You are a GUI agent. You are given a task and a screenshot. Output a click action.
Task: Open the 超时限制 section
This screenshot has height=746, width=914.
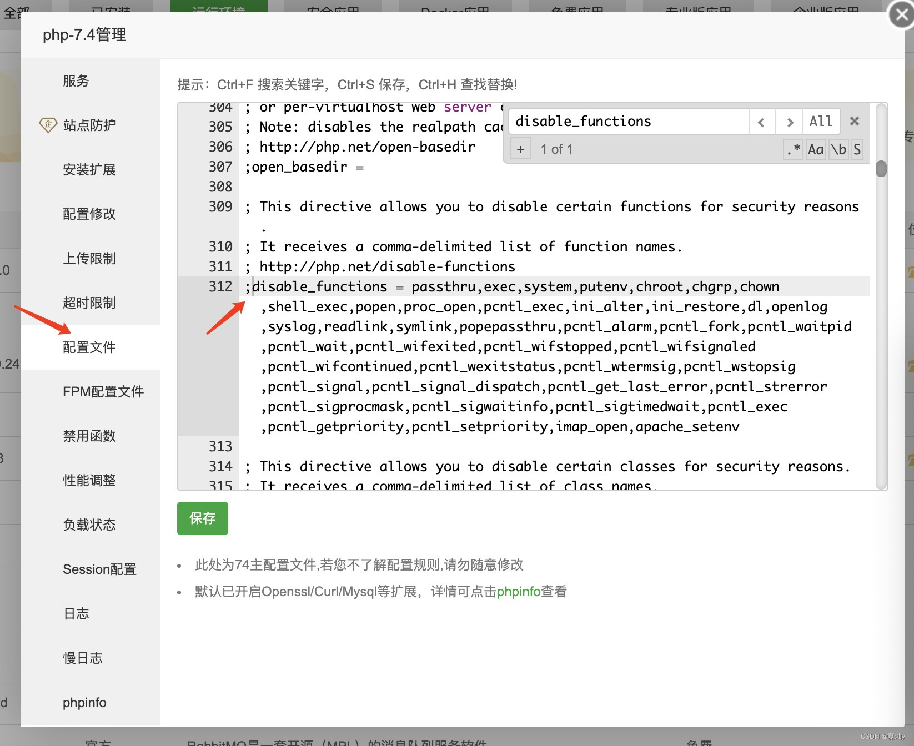point(89,303)
